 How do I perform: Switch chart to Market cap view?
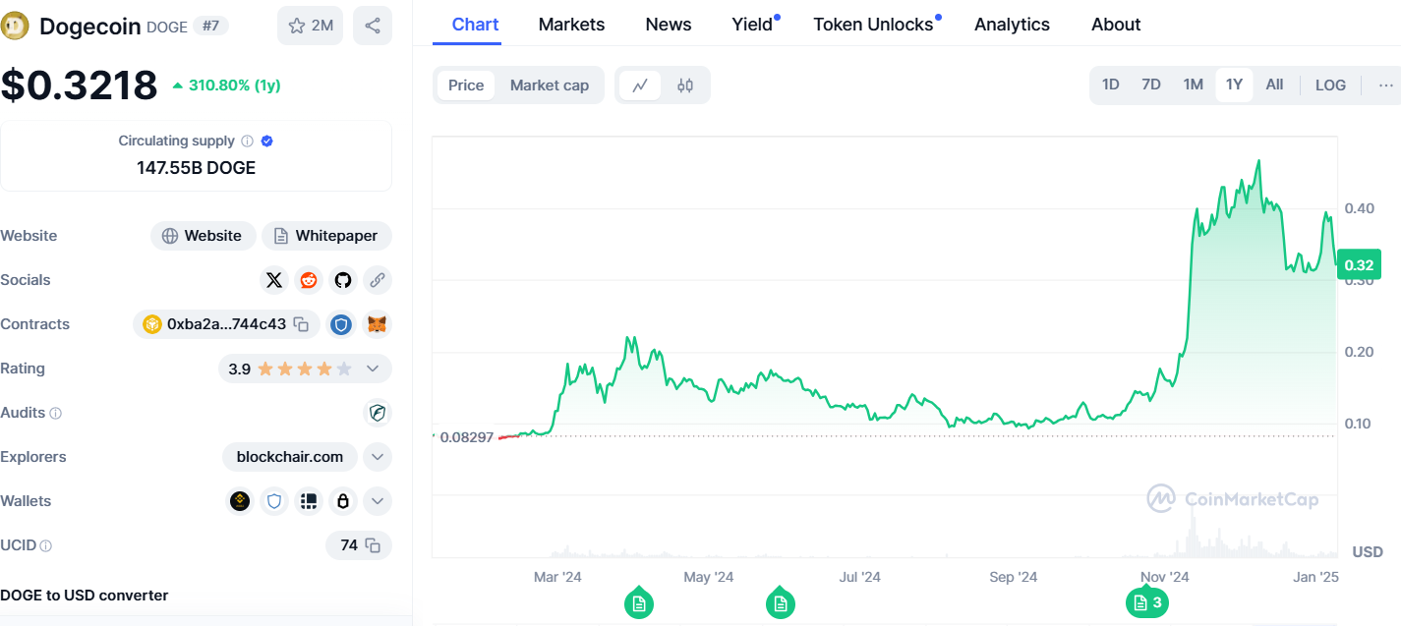click(x=549, y=85)
